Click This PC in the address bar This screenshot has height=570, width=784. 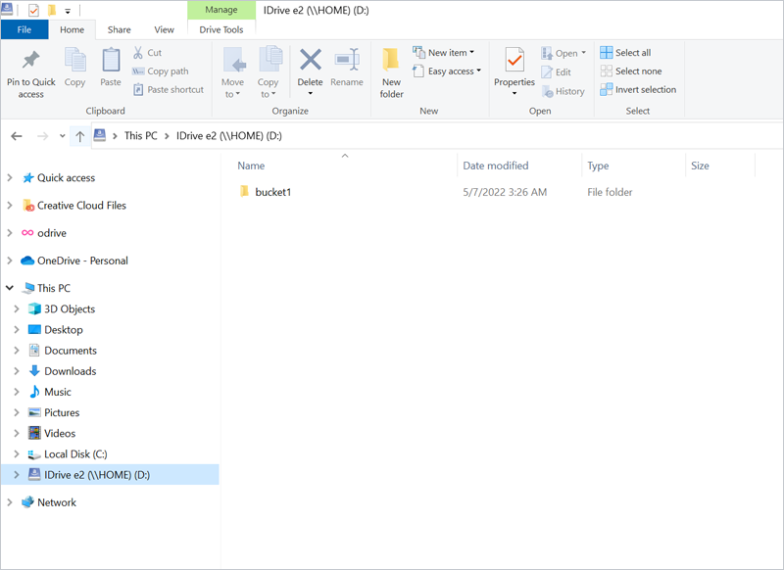[140, 136]
